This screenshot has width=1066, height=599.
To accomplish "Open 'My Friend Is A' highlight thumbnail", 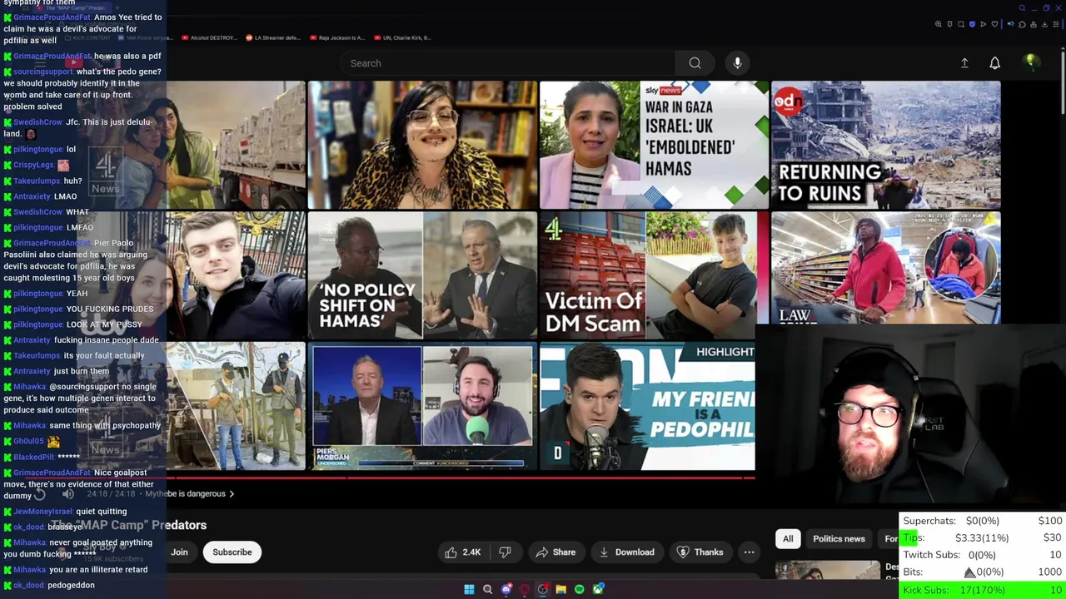I will pos(647,406).
